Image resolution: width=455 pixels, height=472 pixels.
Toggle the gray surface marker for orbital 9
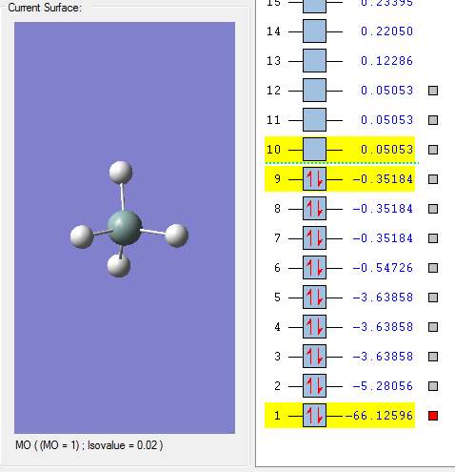[x=433, y=179]
